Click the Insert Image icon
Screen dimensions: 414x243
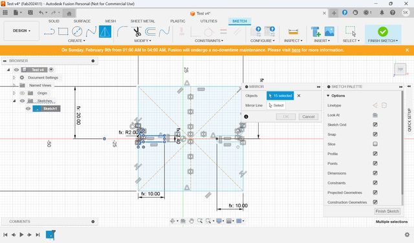329,32
